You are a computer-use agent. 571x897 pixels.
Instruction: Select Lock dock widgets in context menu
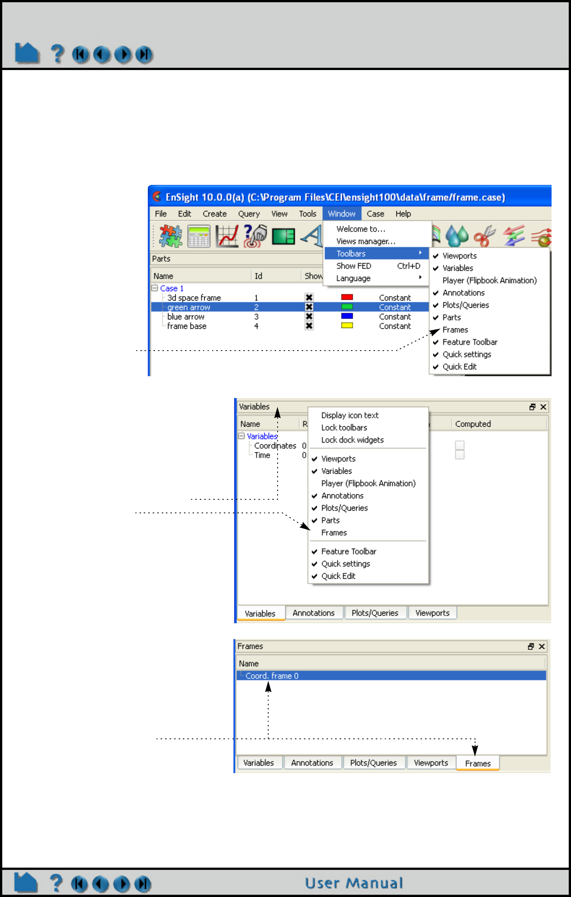coord(368,439)
